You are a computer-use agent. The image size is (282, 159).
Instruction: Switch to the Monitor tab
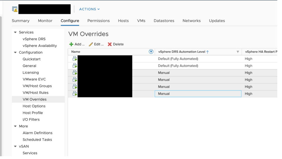(46, 21)
